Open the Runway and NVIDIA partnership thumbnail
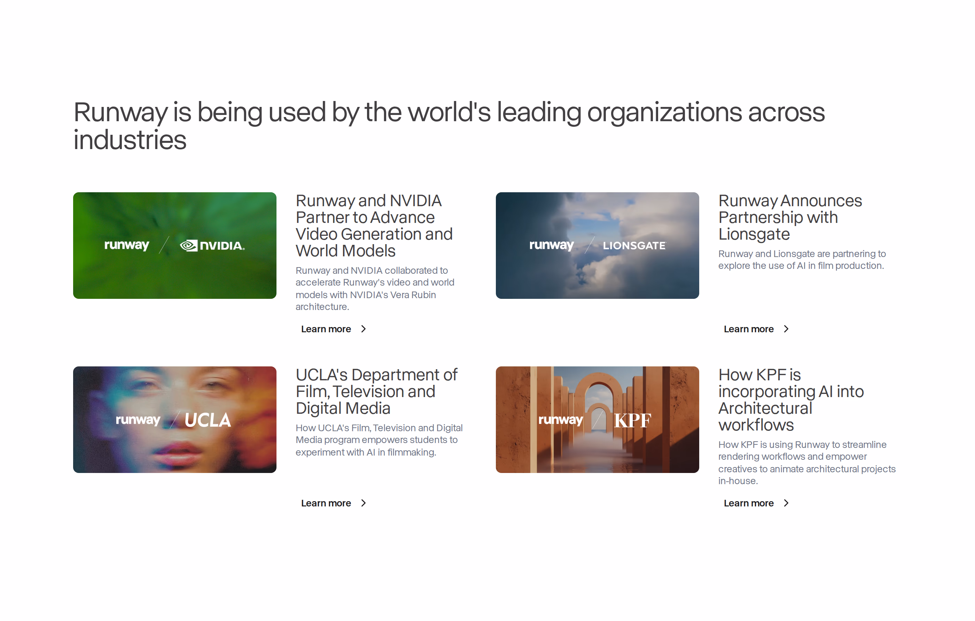975x621 pixels. [x=174, y=246]
